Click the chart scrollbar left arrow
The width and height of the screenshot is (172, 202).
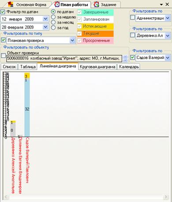click(x=6, y=197)
